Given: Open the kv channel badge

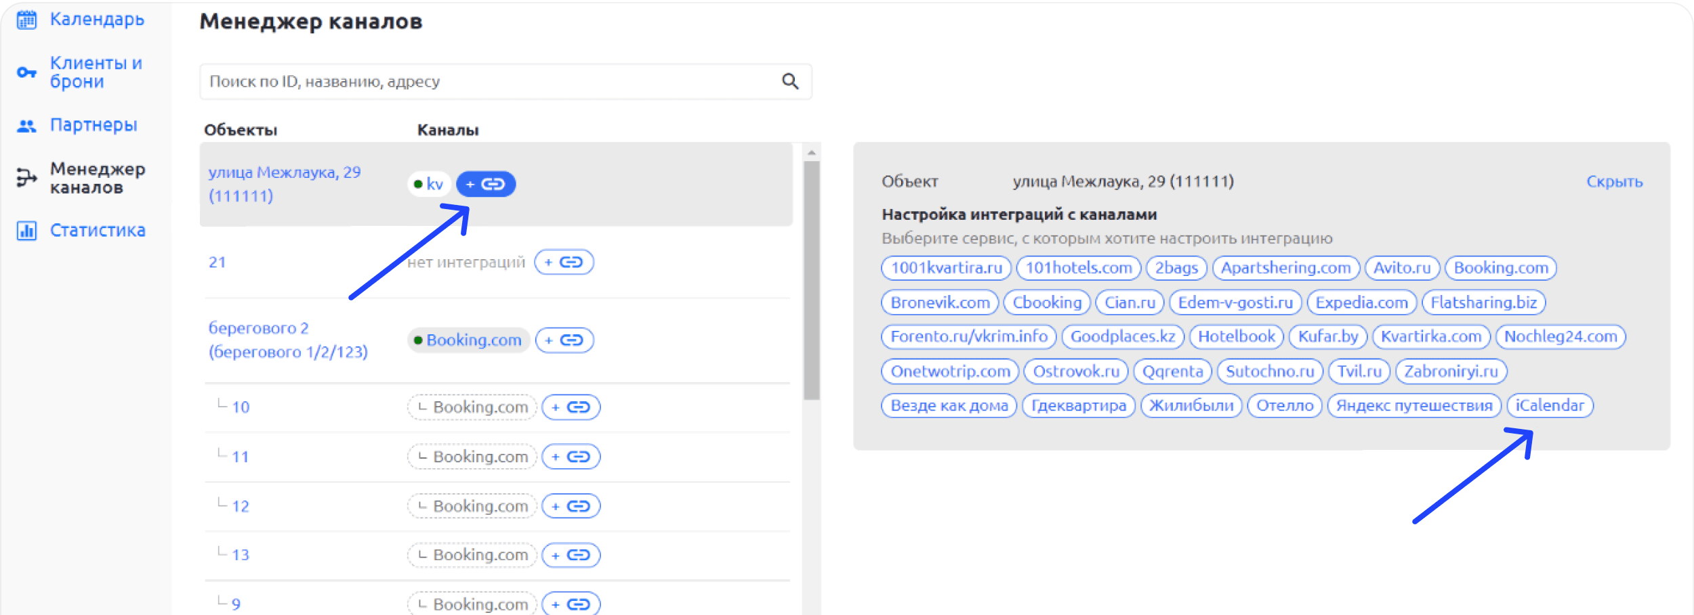Looking at the screenshot, I should pyautogui.click(x=428, y=184).
